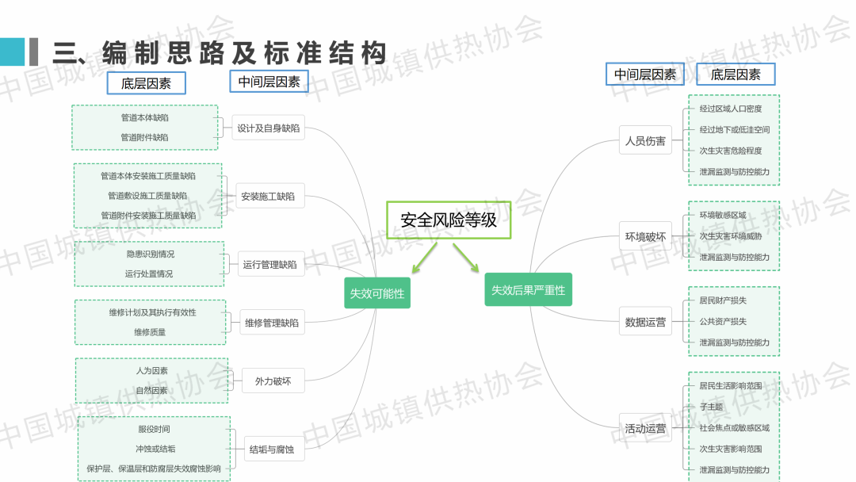Click the green arrow pointing to 失效后果严重性
Image resolution: width=856 pixels, height=482 pixels.
(x=468, y=258)
